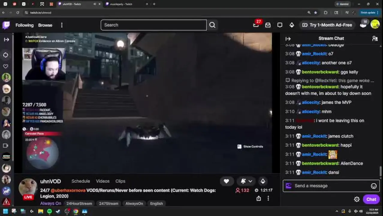Reload the page in browser
The width and height of the screenshot is (383, 216).
coord(18,13)
